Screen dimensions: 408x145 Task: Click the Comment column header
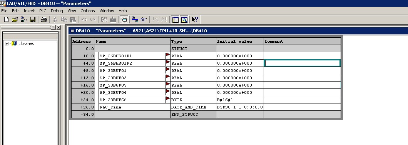click(x=303, y=41)
